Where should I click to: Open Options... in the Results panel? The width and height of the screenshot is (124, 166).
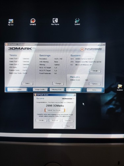95,84
